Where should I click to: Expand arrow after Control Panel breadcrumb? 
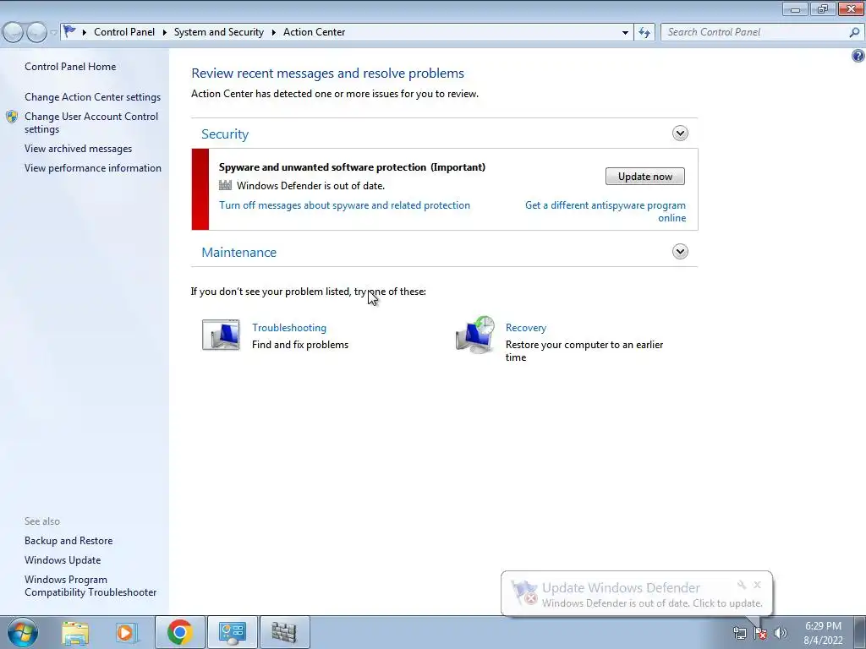click(x=165, y=32)
